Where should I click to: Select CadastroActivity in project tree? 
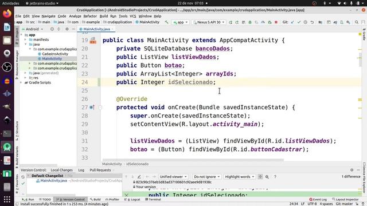point(55,54)
